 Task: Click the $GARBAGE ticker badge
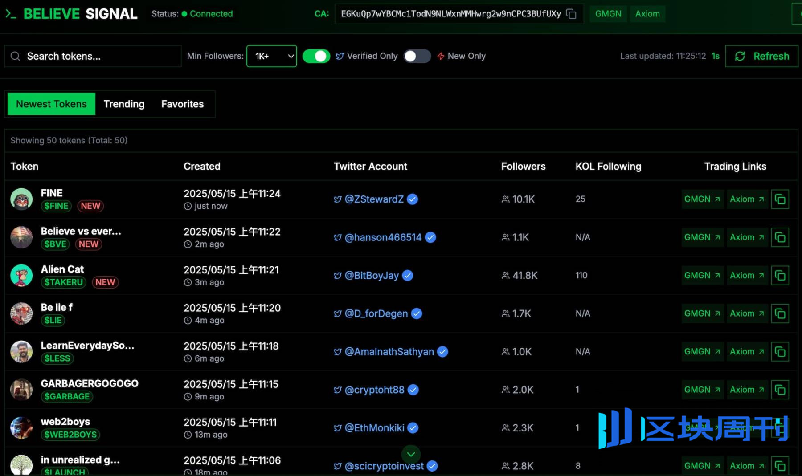coord(67,396)
